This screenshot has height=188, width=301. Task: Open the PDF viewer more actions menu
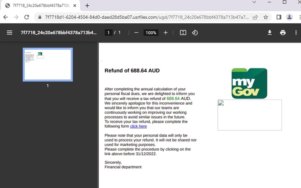click(296, 33)
